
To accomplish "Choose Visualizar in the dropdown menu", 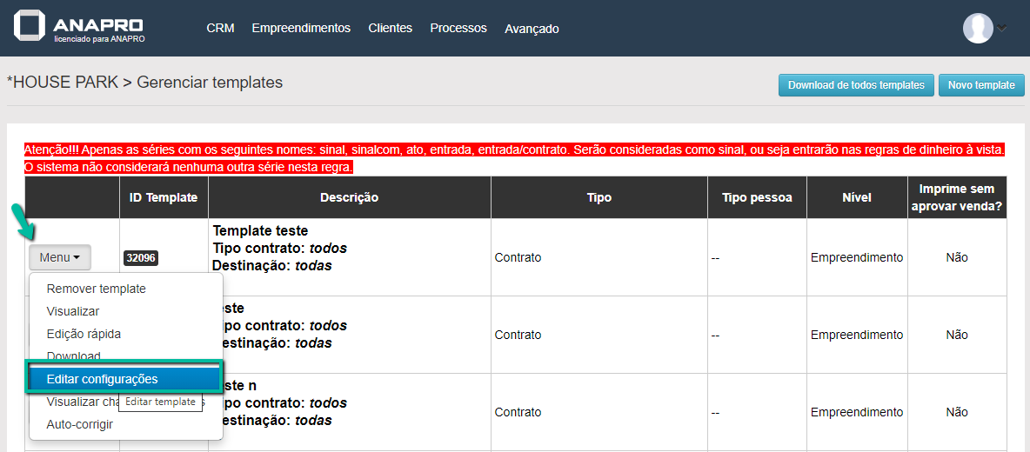I will coord(73,311).
